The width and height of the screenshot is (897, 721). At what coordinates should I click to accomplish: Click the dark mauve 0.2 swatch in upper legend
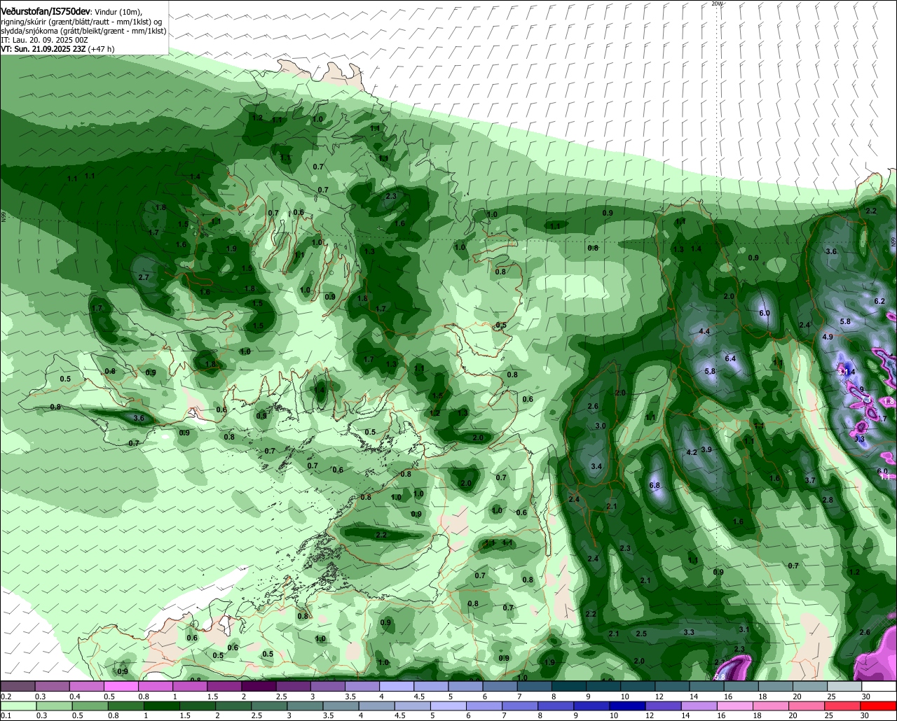(x=18, y=687)
